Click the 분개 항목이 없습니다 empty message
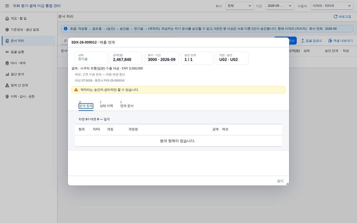357x223 pixels. [177, 141]
